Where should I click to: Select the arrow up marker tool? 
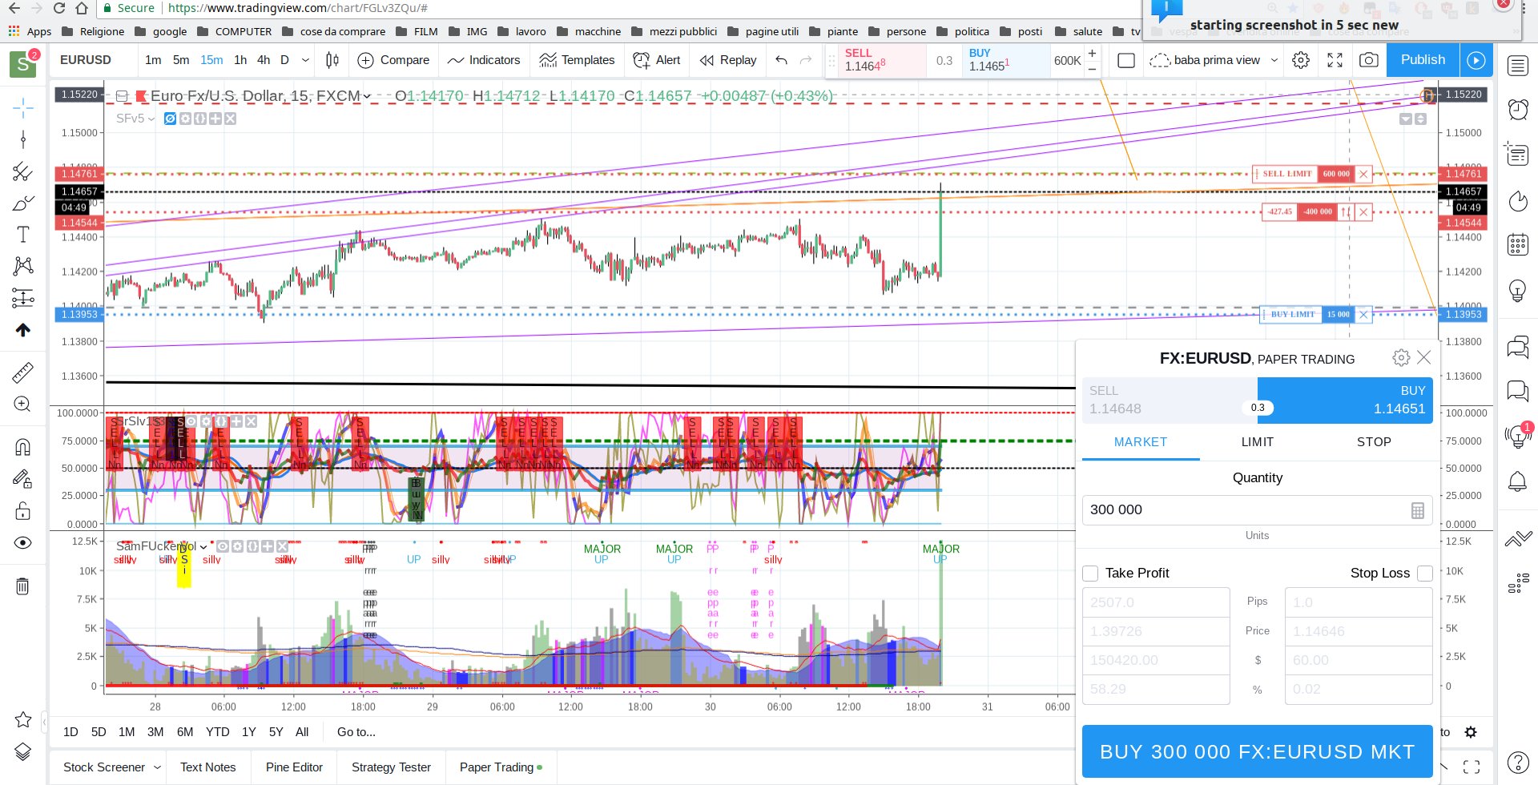(x=23, y=330)
